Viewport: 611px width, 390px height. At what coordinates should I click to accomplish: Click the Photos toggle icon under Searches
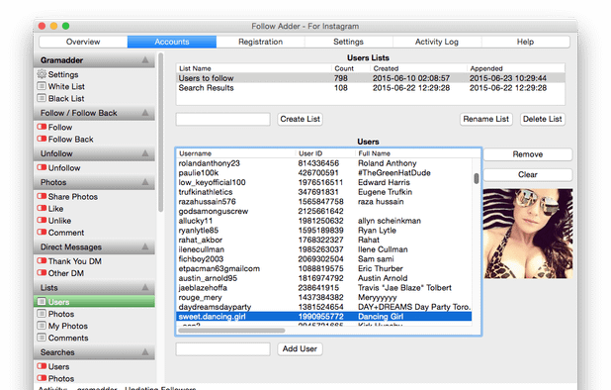coord(42,378)
